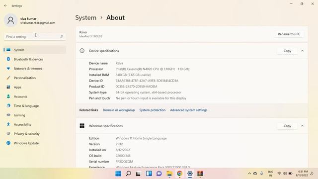Open the Apps settings page
Viewport: 318px width, 179px height.
pos(35,87)
